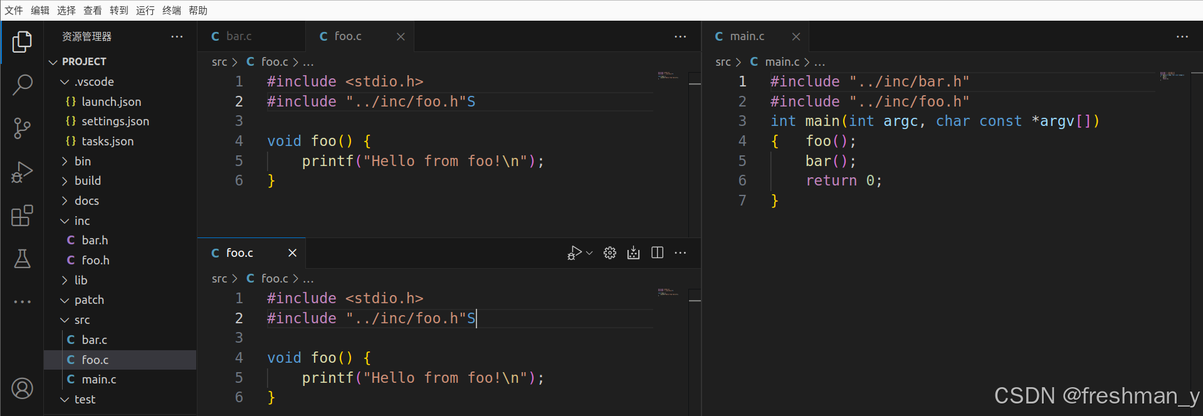Viewport: 1203px width, 416px height.
Task: Close the main.c tab
Action: point(796,36)
